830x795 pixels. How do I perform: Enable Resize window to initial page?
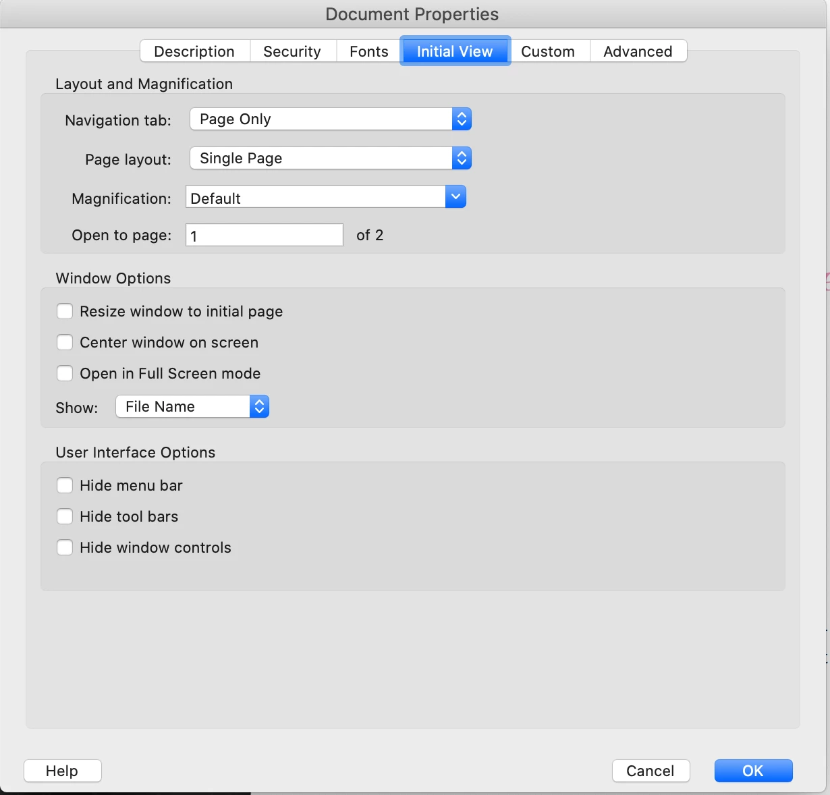point(65,311)
